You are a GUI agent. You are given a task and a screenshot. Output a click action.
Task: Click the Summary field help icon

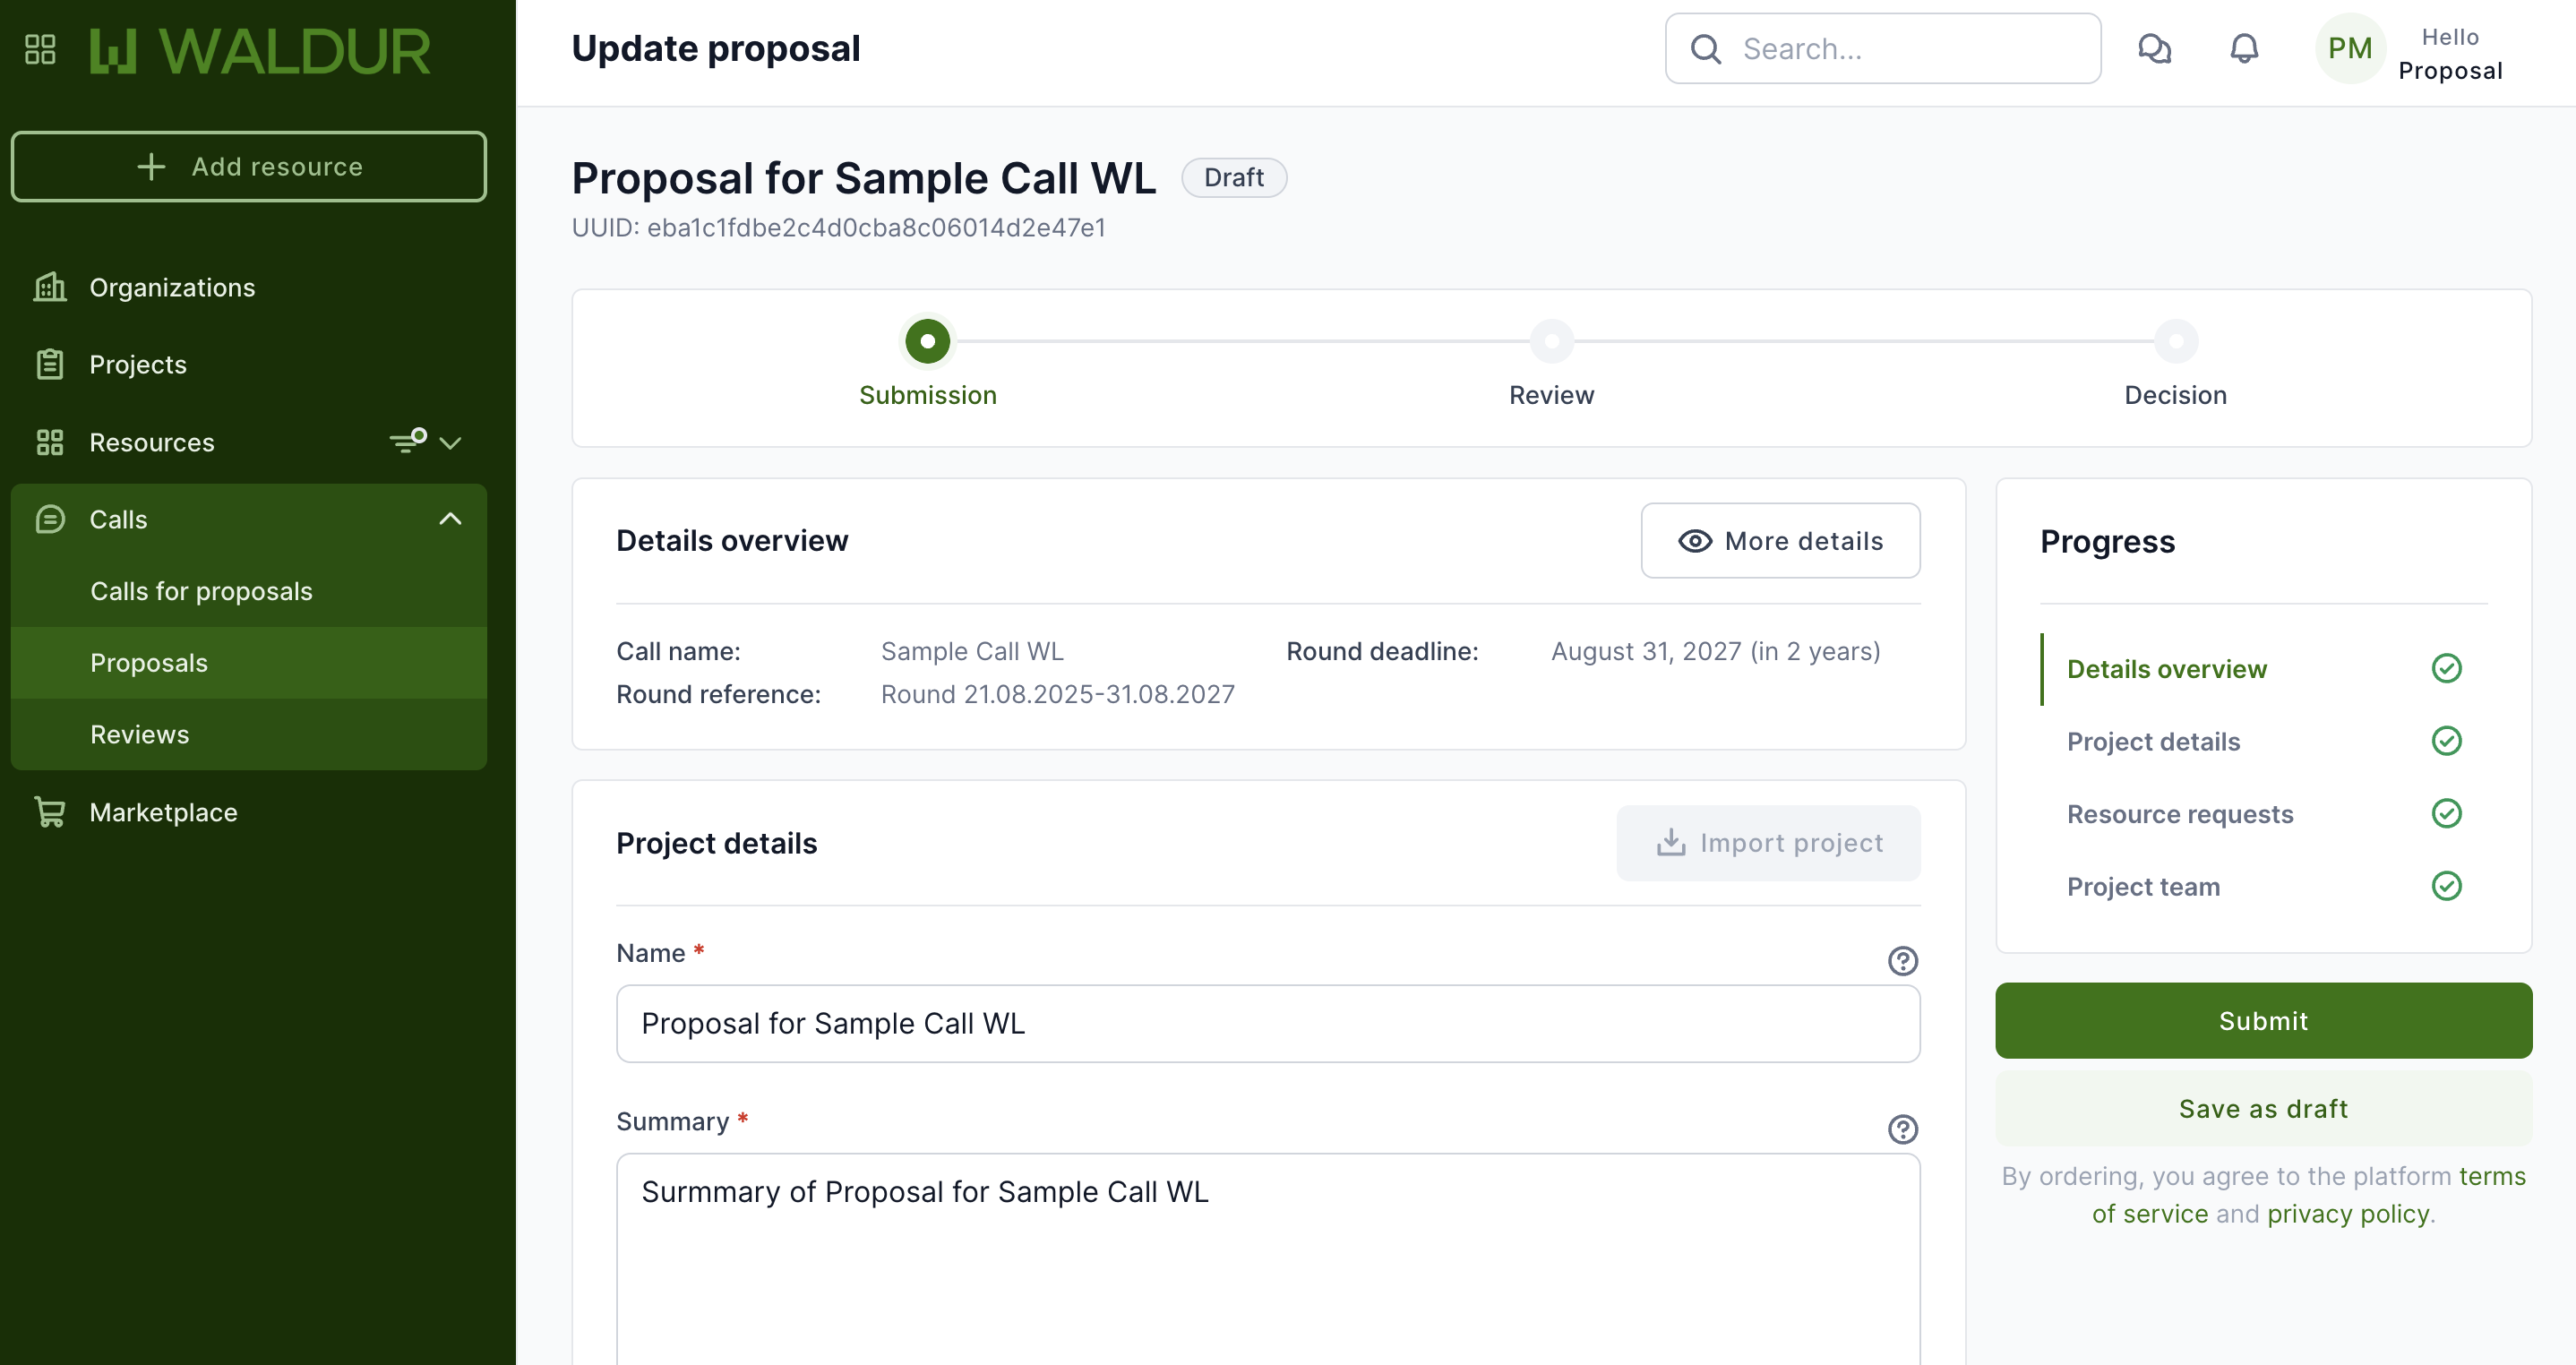tap(1902, 1129)
